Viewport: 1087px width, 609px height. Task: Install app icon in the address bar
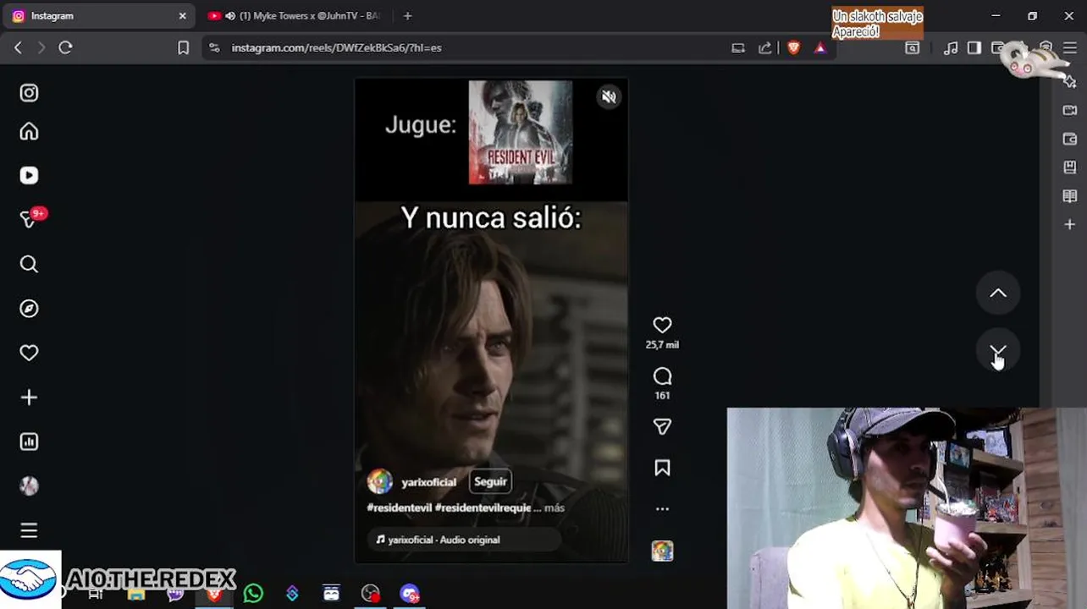(x=738, y=47)
